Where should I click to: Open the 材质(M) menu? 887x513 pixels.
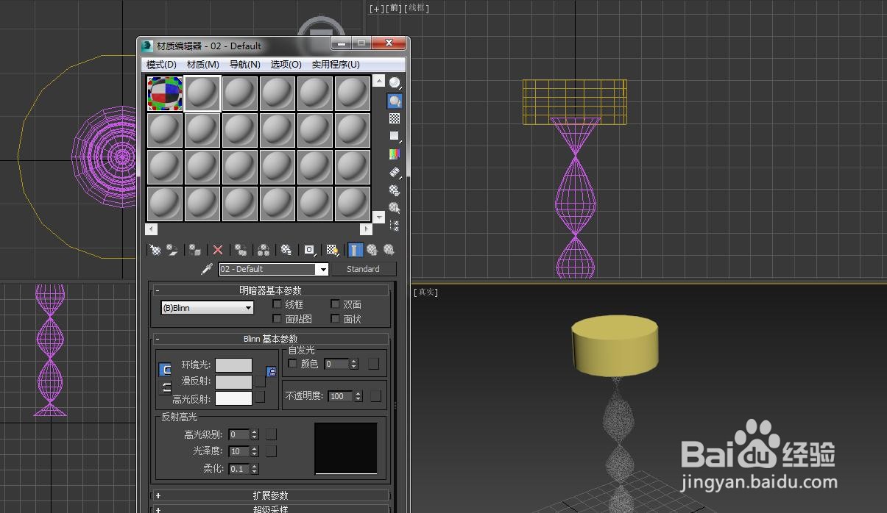point(203,64)
